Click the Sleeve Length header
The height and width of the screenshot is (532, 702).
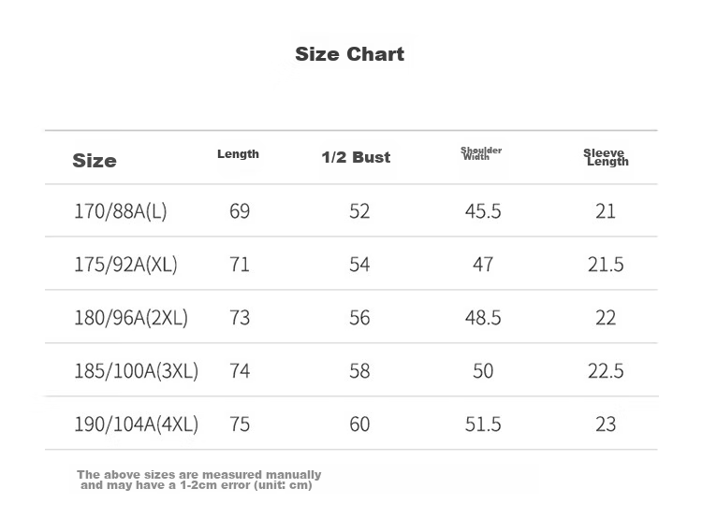click(x=607, y=157)
